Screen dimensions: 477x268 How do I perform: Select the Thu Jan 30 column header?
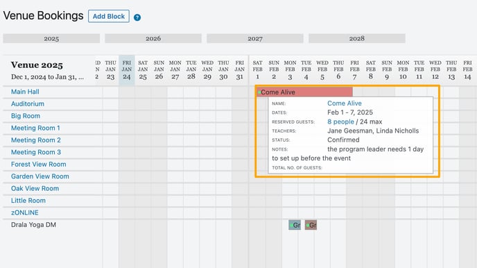(223, 70)
